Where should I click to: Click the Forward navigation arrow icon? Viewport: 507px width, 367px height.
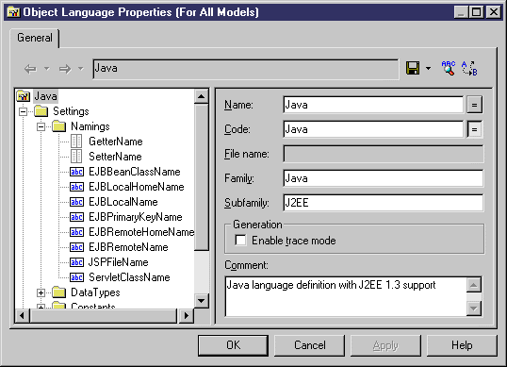[x=65, y=69]
